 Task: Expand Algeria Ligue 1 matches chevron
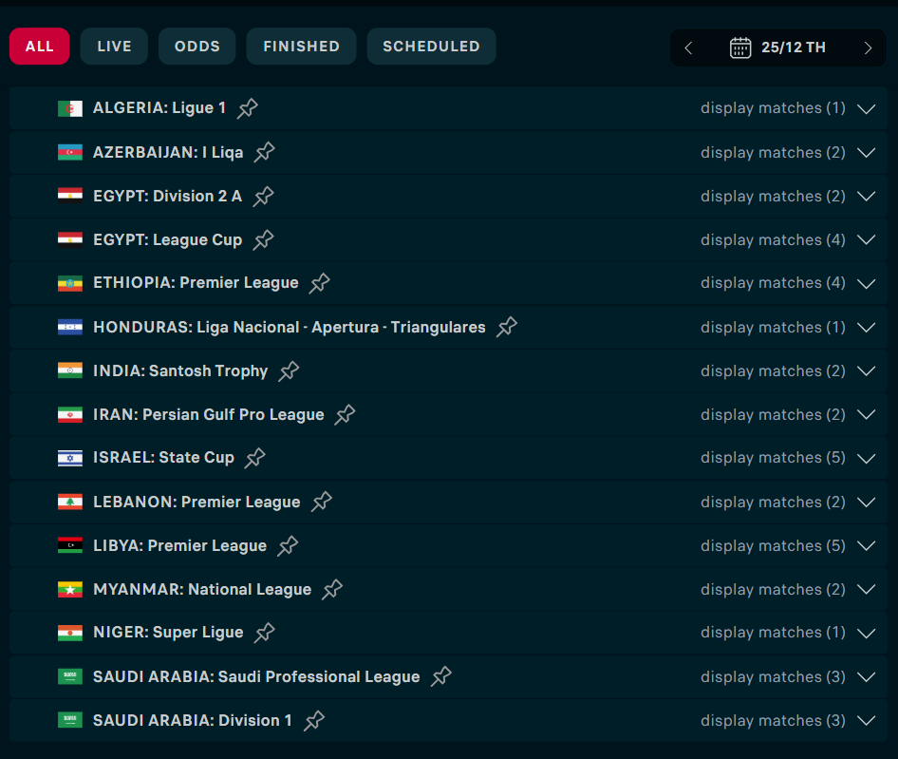(867, 109)
